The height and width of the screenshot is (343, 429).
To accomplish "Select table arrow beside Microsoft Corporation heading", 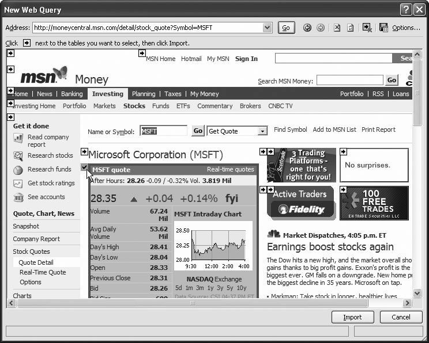I will 84,151.
